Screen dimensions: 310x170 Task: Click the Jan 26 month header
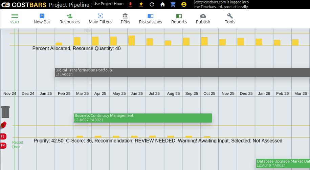[264, 93]
